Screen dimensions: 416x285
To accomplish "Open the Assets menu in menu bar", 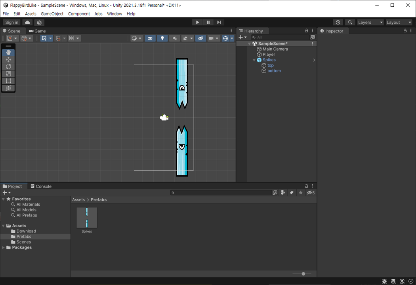I will tap(31, 14).
